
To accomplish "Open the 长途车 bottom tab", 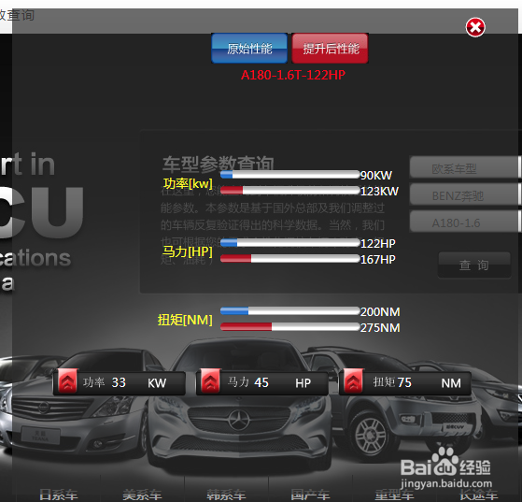I will (x=478, y=495).
